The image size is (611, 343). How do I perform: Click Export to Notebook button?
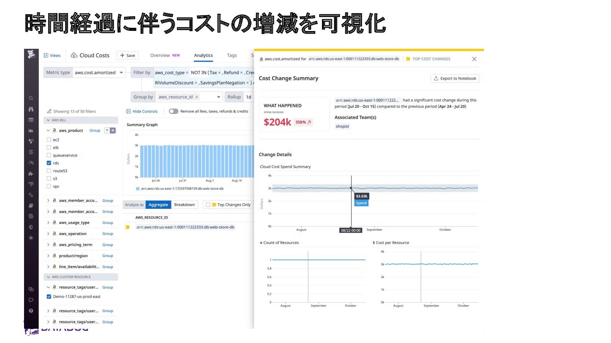[455, 78]
